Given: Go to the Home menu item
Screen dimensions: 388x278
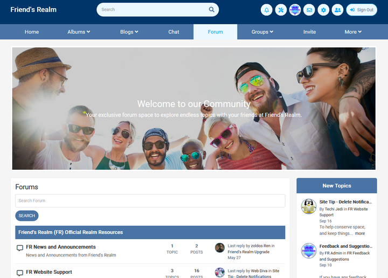Looking at the screenshot, I should click(32, 32).
